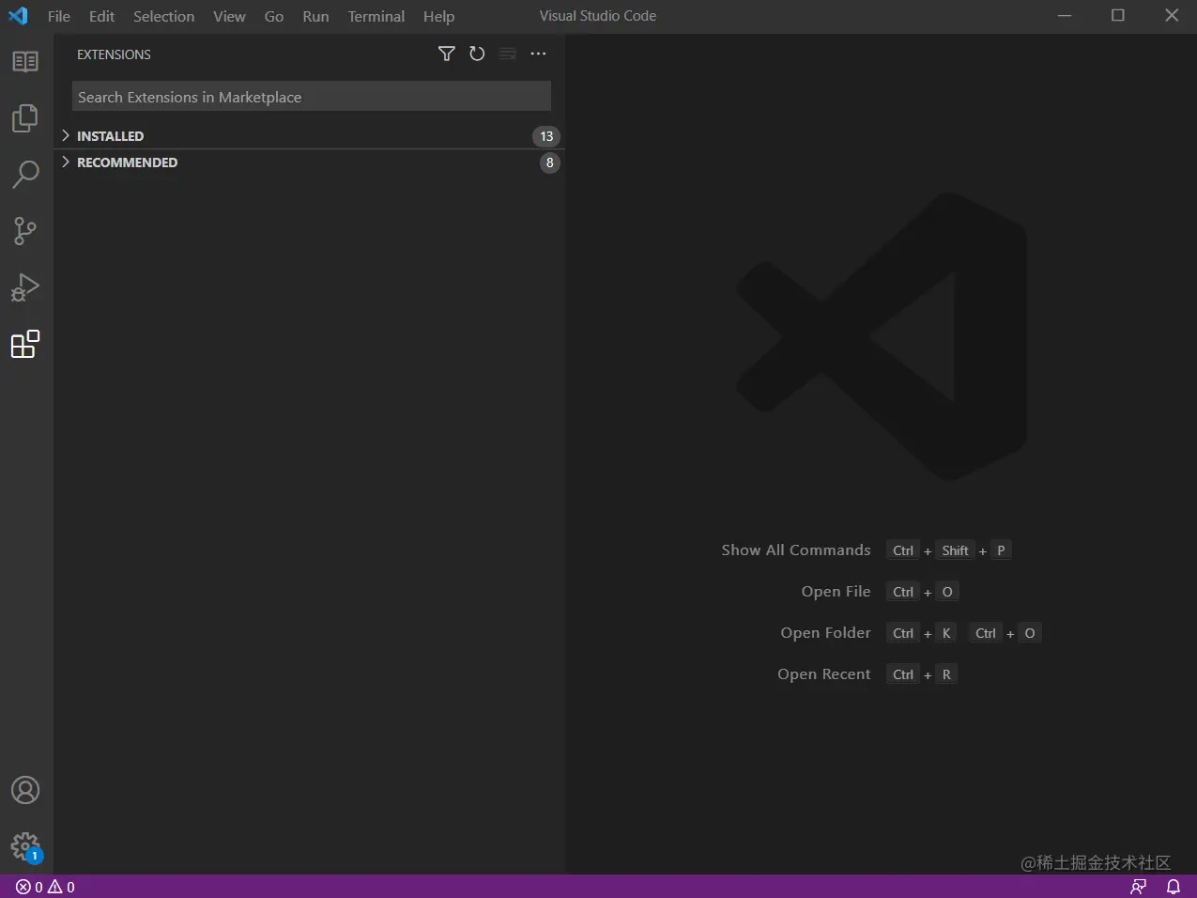Open the Edit menu
Image resolution: width=1197 pixels, height=898 pixels.
[x=101, y=16]
